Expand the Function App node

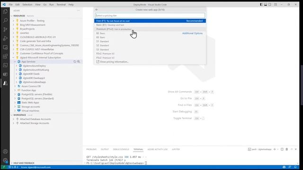coord(15,90)
